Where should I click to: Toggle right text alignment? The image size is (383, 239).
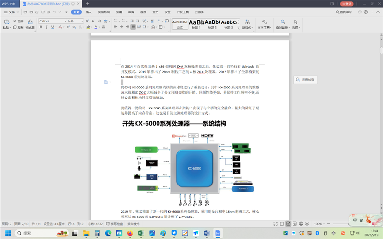tap(127, 27)
